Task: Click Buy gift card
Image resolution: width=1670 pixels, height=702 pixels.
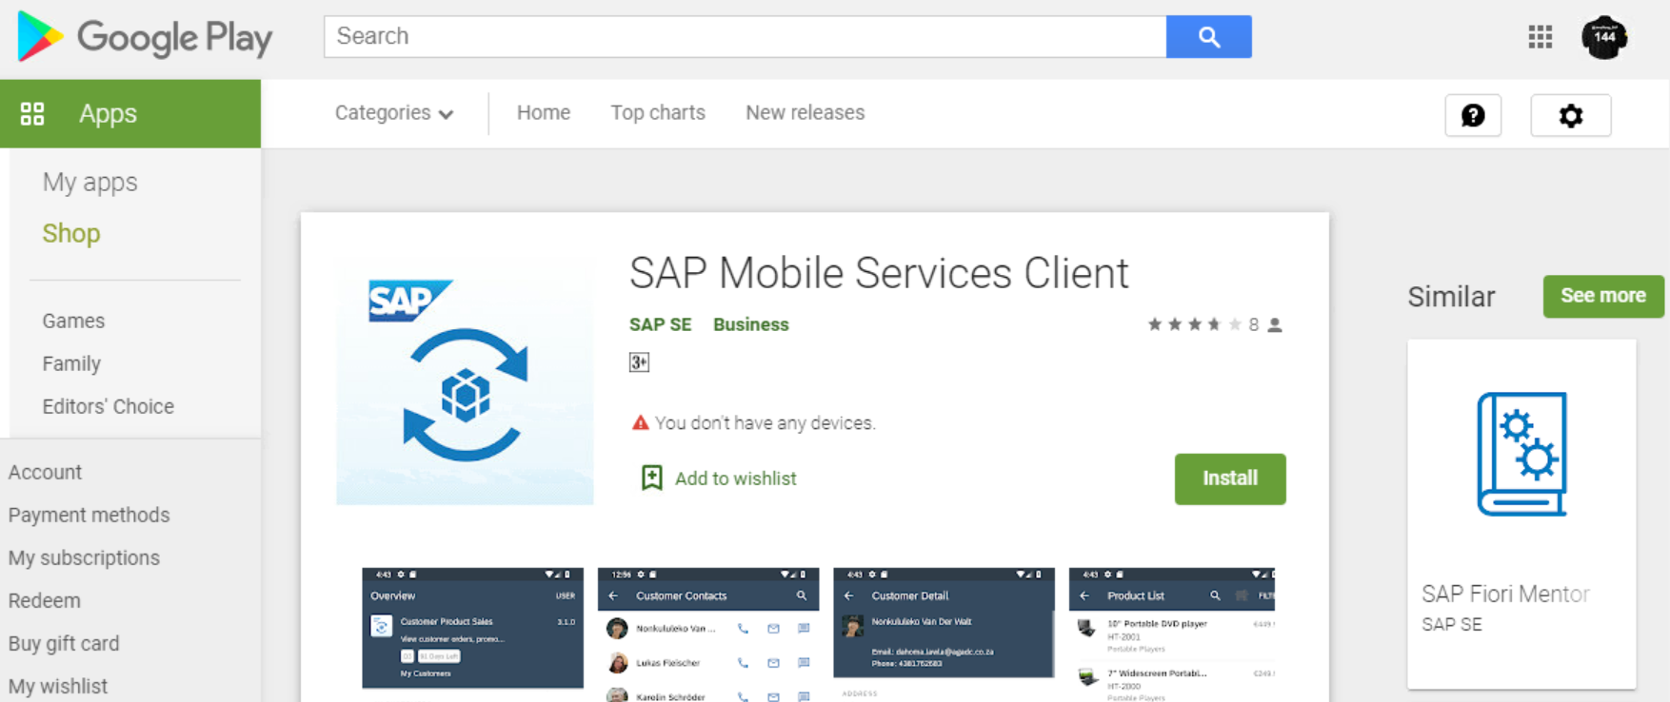Action: 64,643
